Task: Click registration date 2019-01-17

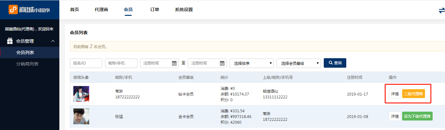Action: (358, 94)
